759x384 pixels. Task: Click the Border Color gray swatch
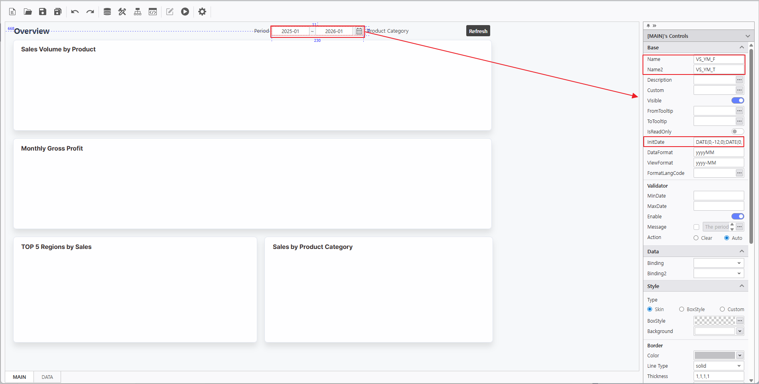pos(715,355)
